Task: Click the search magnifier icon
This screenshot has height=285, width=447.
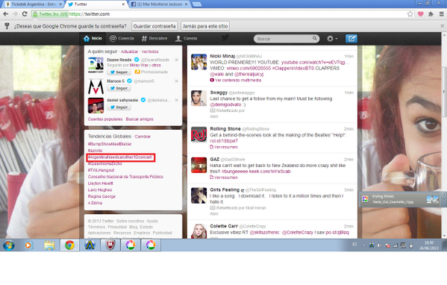Action: click(315, 38)
